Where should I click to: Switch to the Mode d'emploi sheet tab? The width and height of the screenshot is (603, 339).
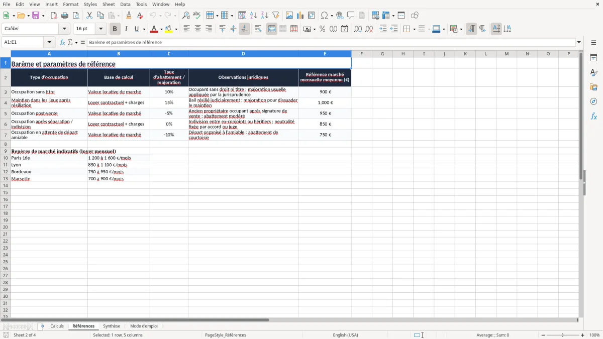[144, 326]
